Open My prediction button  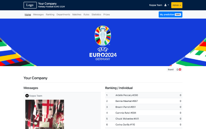point(170,15)
